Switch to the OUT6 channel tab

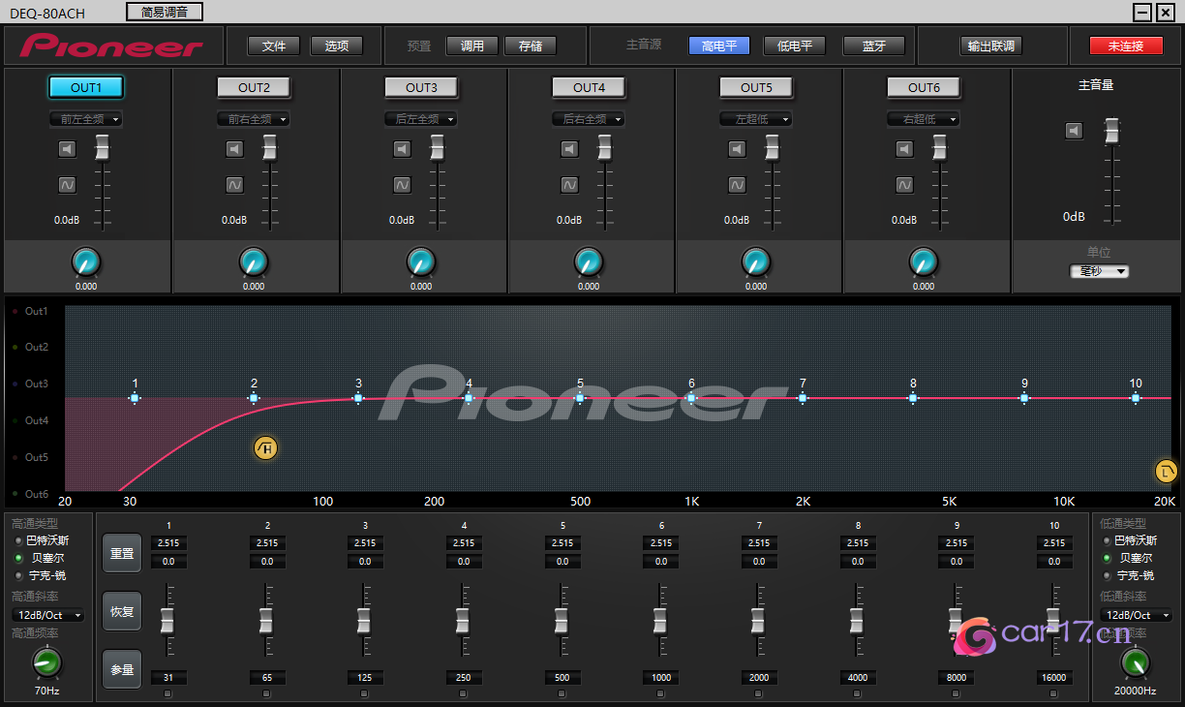click(x=924, y=87)
